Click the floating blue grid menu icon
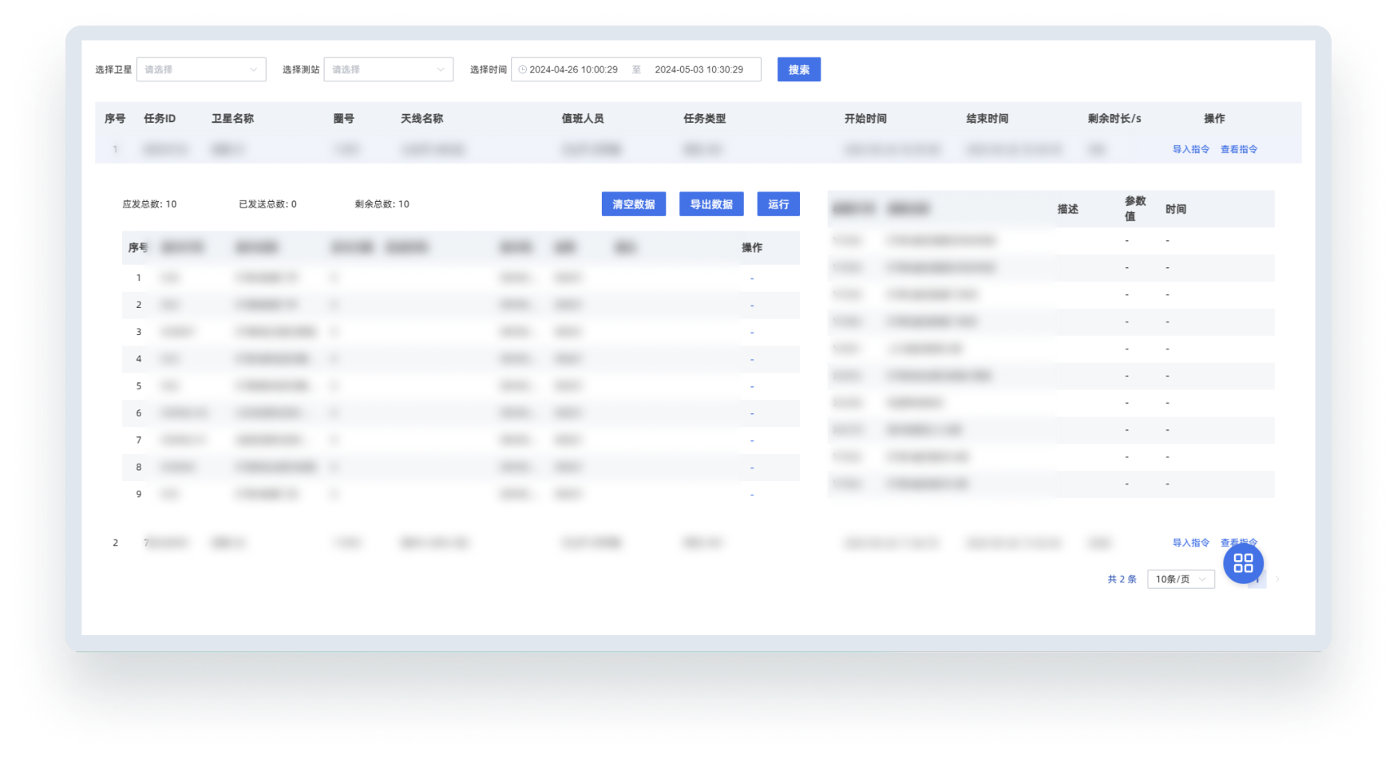The width and height of the screenshot is (1397, 758). pos(1244,563)
